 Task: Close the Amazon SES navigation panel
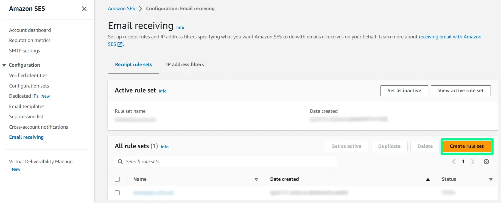pos(84,9)
